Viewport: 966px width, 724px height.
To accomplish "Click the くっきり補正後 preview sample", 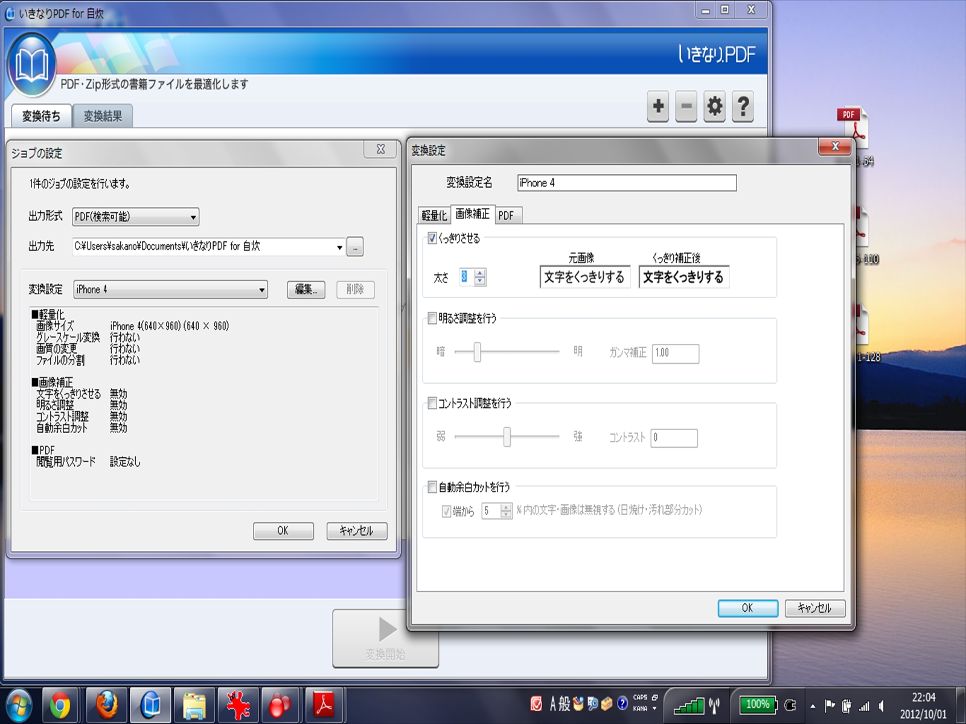I will 683,277.
